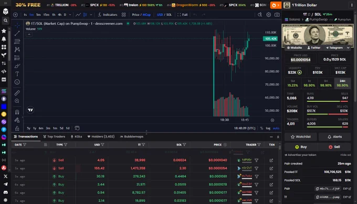Switch to the Bubblemaps tab
This screenshot has width=357, height=204.
[132, 137]
